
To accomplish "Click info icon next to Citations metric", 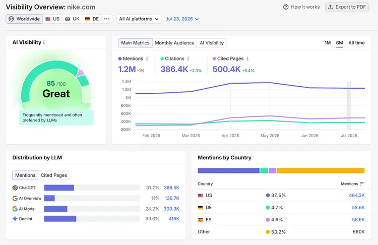I will pyautogui.click(x=188, y=58).
